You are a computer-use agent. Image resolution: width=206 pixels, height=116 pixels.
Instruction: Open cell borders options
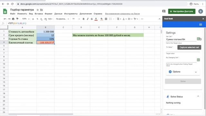pos(106,19)
